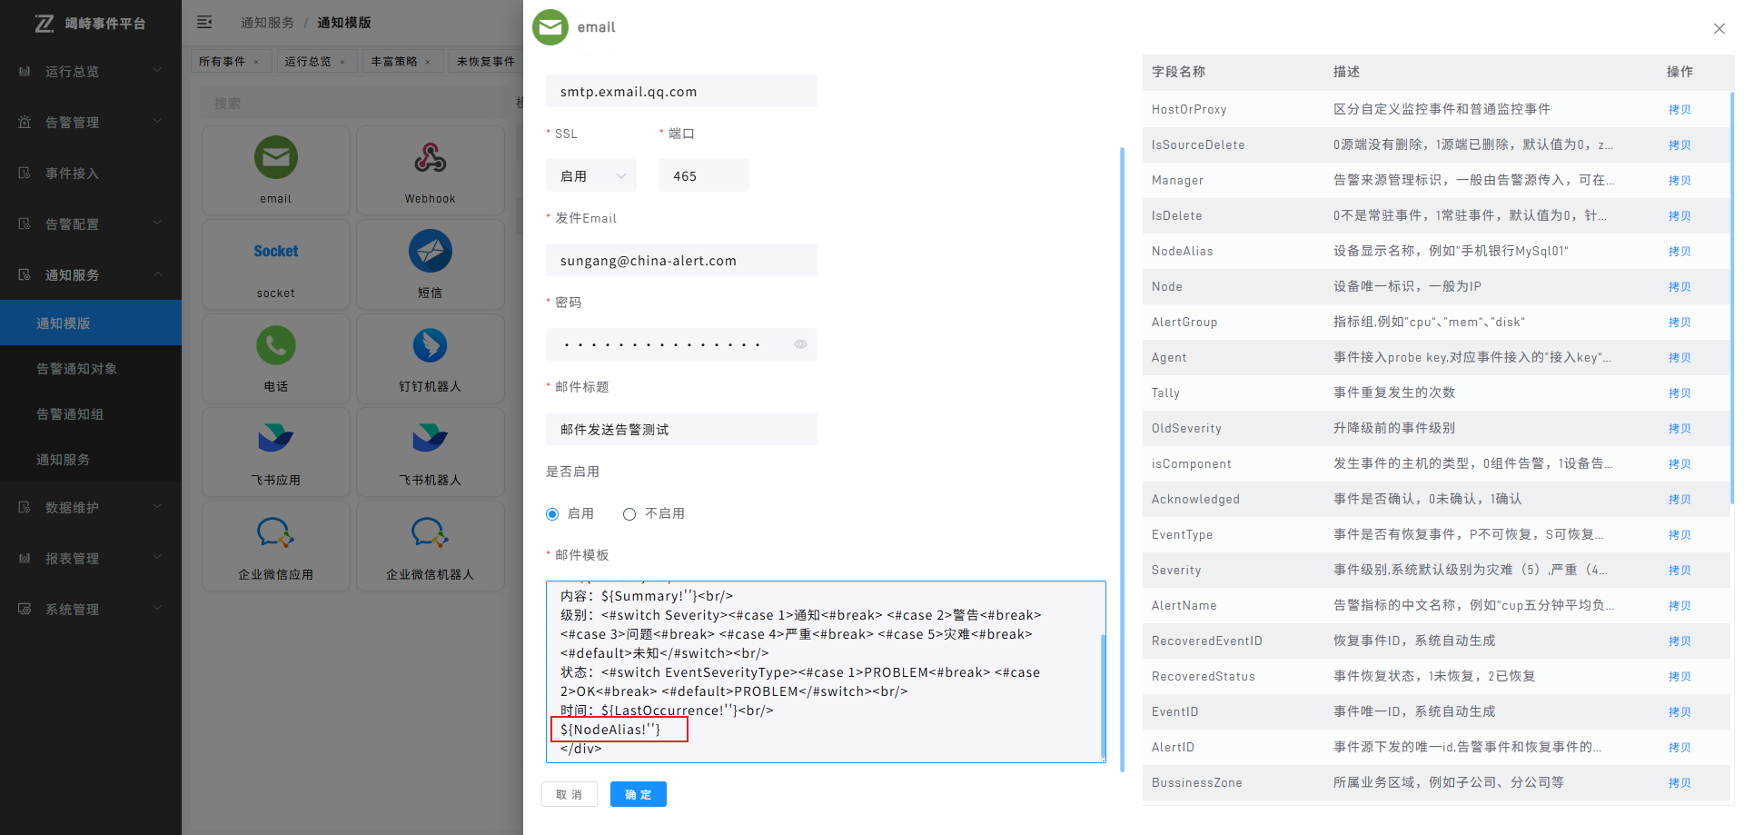The image size is (1744, 835).
Task: Open the 钉钉机器人 notification template
Action: [x=430, y=358]
